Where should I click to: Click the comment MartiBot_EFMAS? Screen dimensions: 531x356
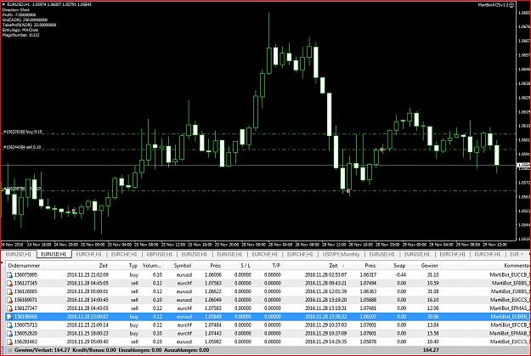click(x=510, y=308)
